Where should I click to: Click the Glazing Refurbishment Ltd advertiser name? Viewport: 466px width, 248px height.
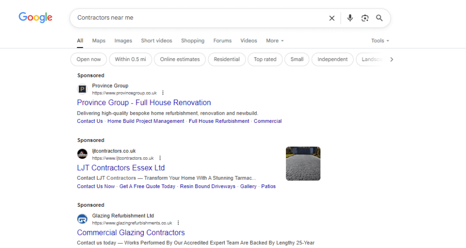click(123, 216)
